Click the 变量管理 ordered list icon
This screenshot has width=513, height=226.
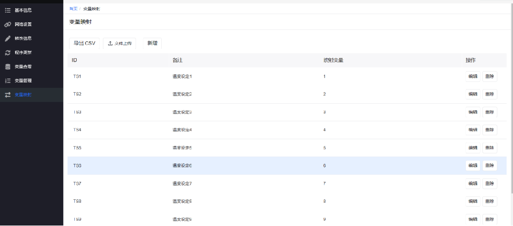tap(8, 81)
